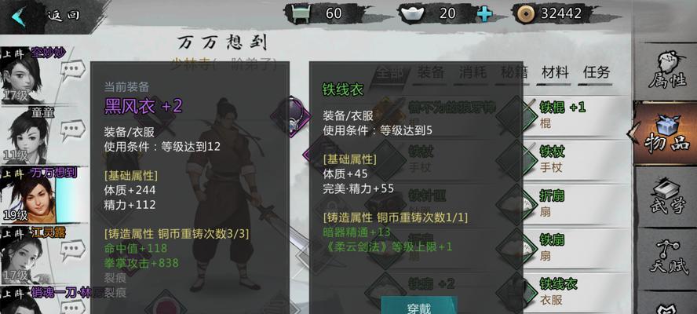This screenshot has height=314, width=697.
Task: Choose 室妙妙 character portrait
Action: click(x=27, y=75)
